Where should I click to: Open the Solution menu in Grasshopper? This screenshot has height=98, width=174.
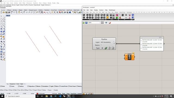tap(101, 10)
